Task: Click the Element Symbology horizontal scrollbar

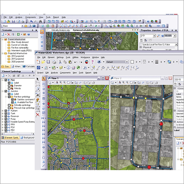Action: (x=18, y=134)
